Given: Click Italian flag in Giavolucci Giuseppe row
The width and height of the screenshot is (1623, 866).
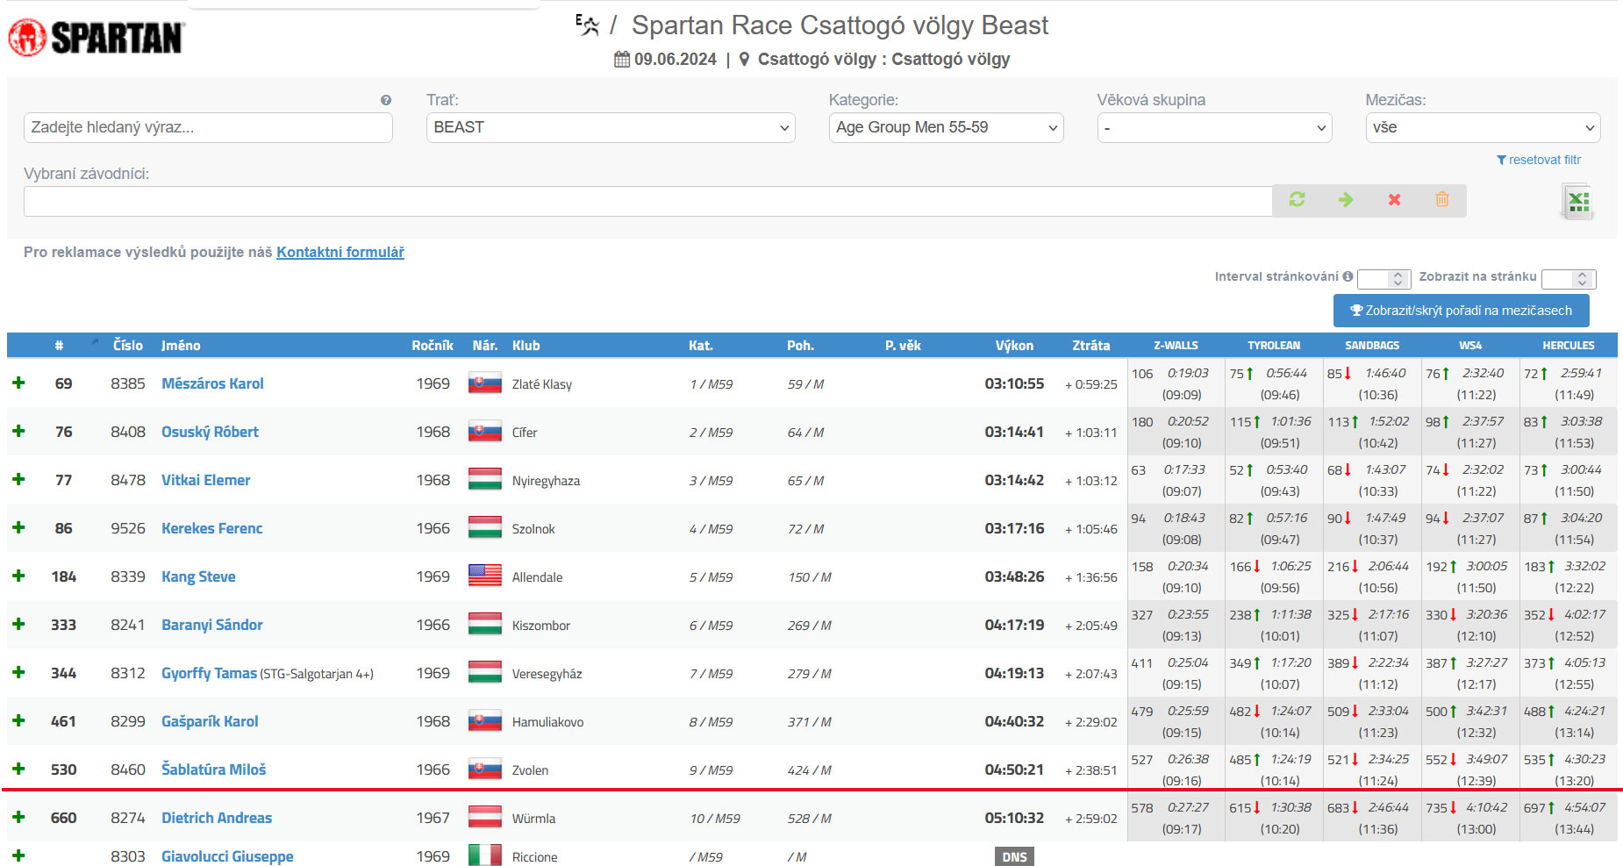Looking at the screenshot, I should [485, 855].
